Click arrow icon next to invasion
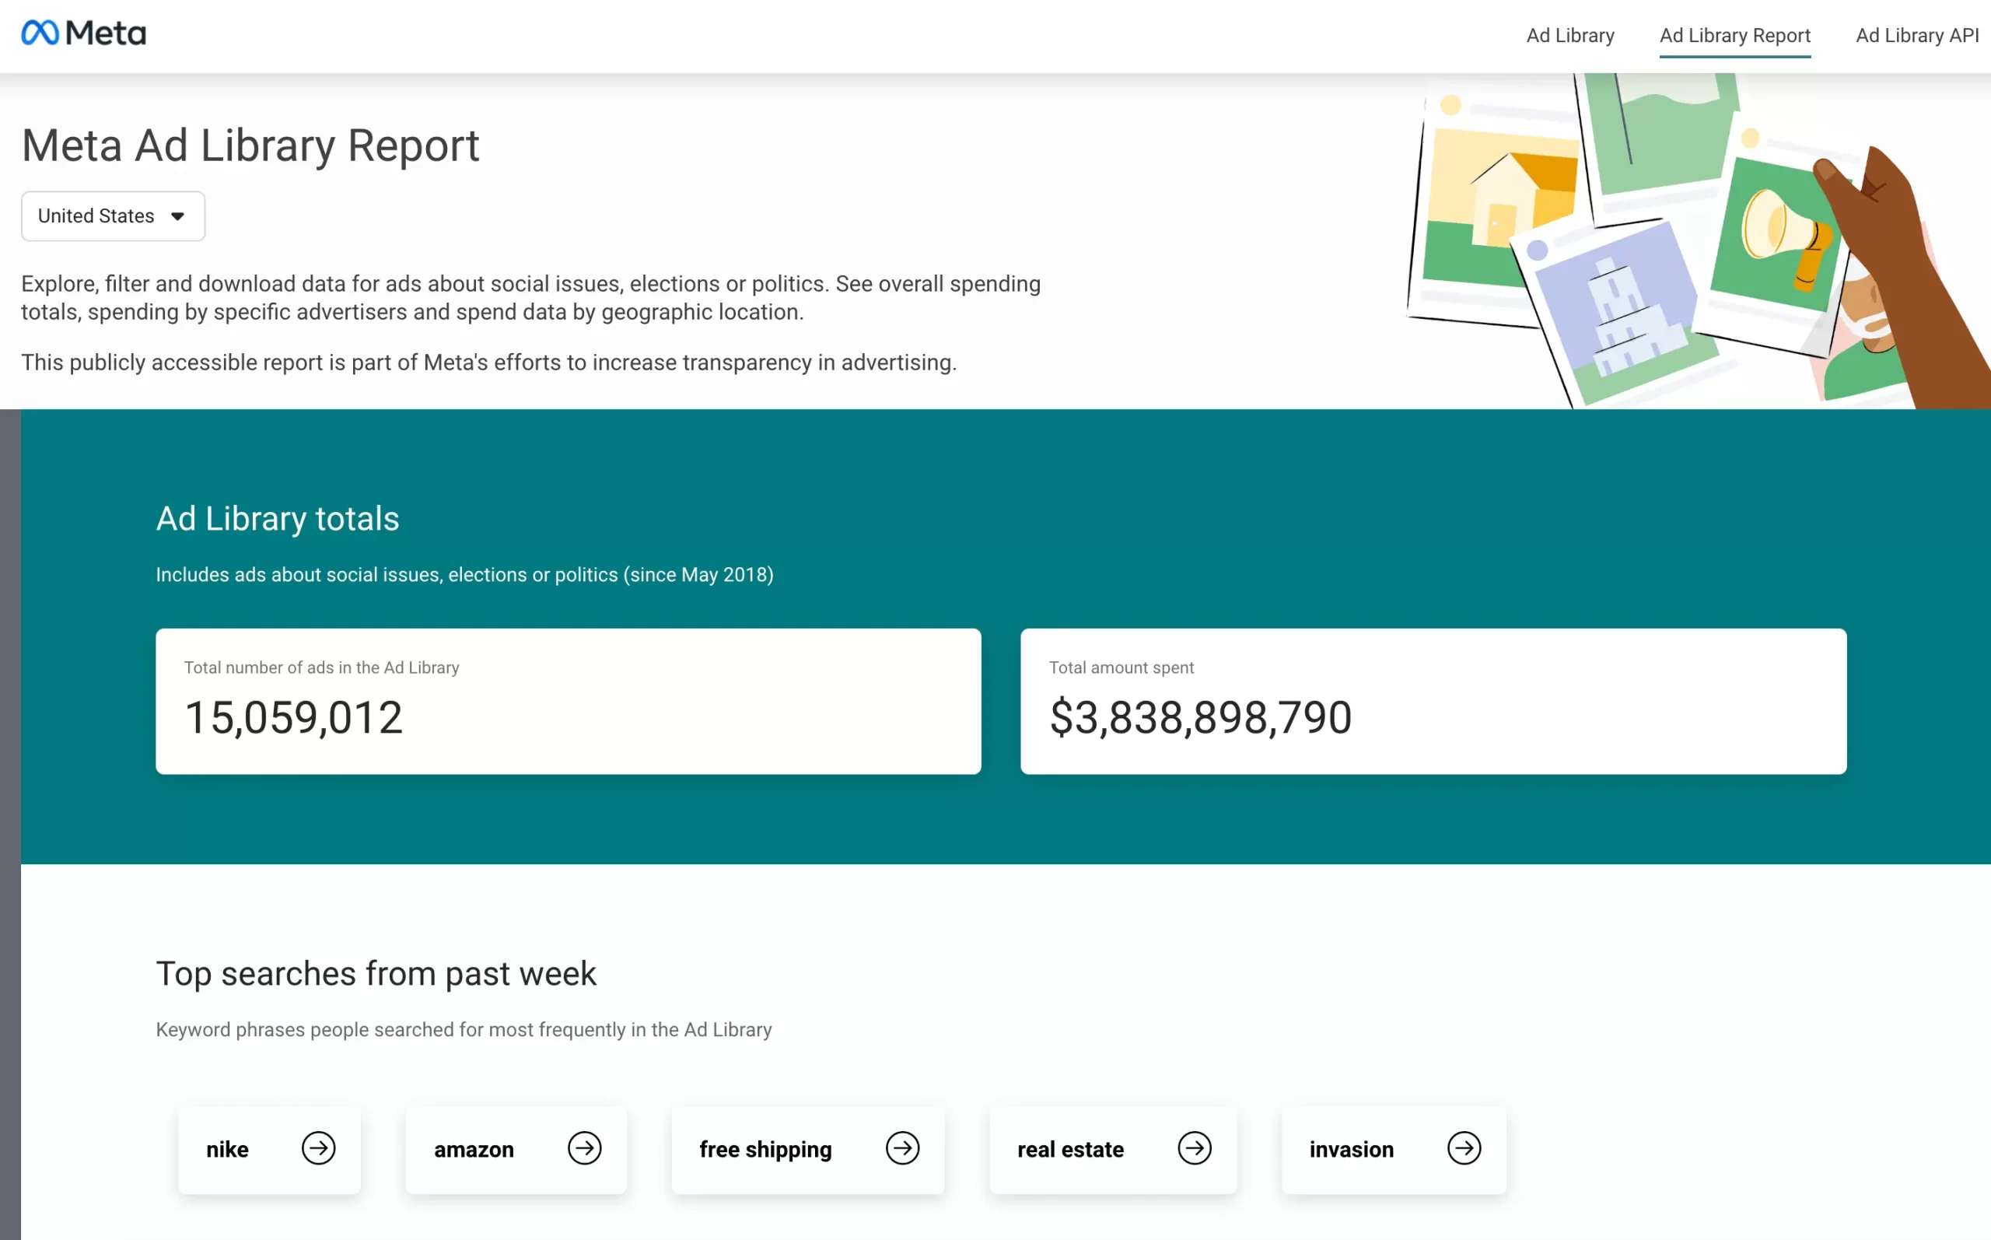 1464,1148
